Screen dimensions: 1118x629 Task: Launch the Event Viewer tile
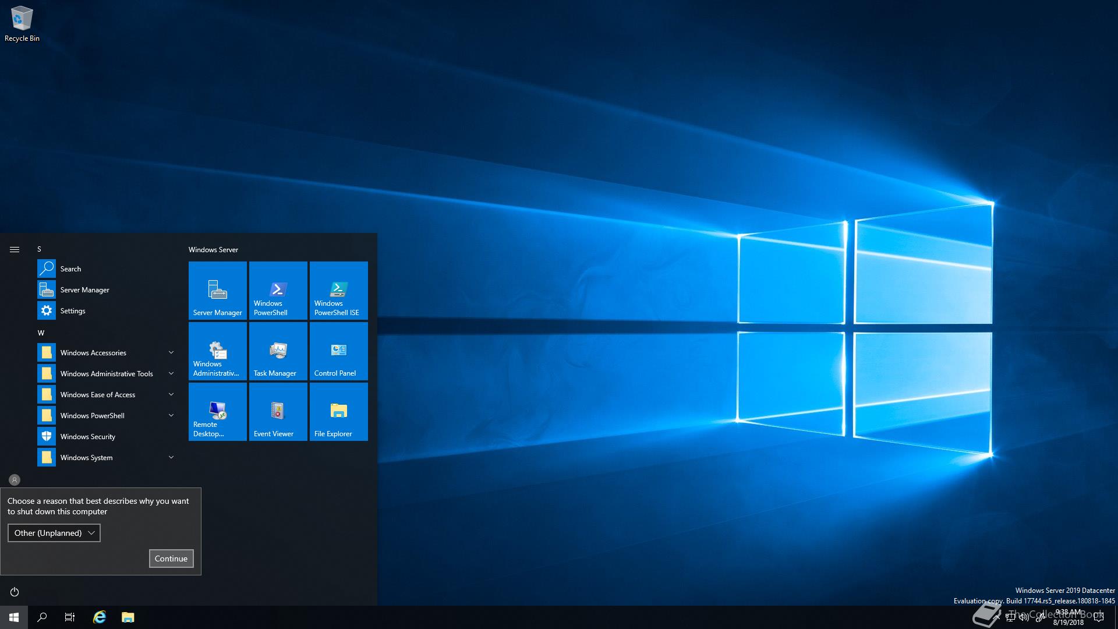(x=278, y=412)
